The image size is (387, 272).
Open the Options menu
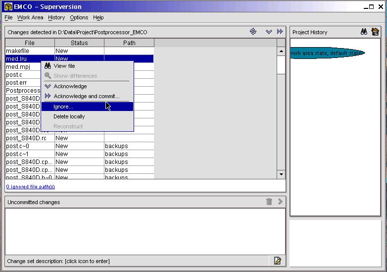click(x=79, y=17)
